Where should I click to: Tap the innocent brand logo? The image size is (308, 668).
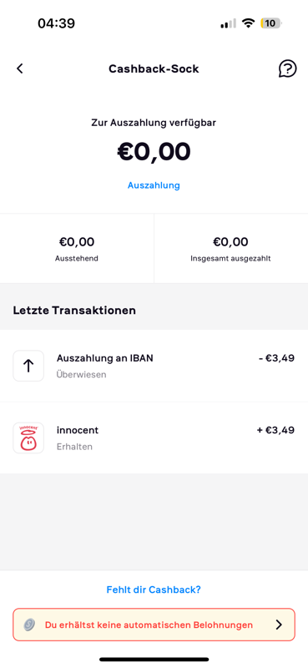click(28, 438)
